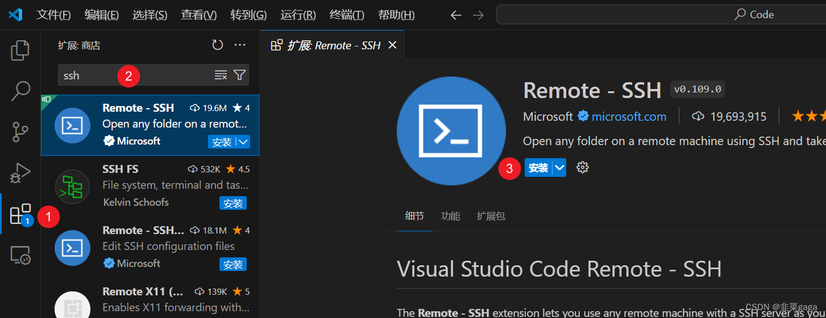
Task: Open the 文件(F) menu
Action: pos(53,15)
